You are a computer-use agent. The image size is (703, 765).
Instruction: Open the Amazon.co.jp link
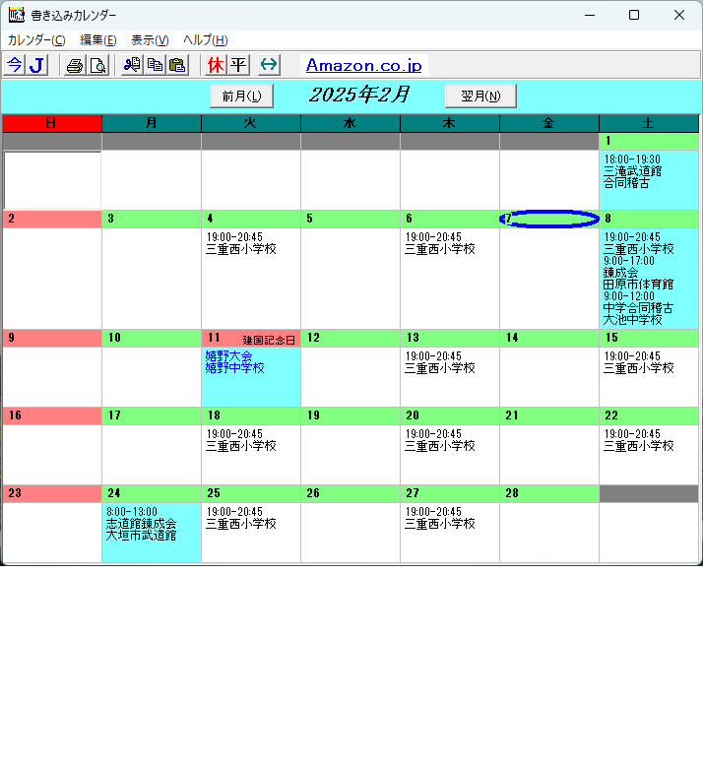pyautogui.click(x=363, y=65)
